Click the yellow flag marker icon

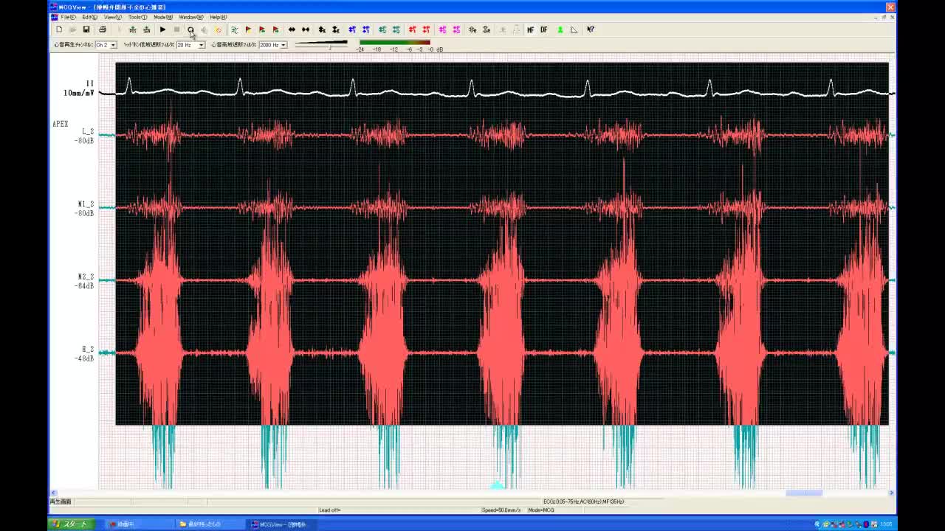248,29
